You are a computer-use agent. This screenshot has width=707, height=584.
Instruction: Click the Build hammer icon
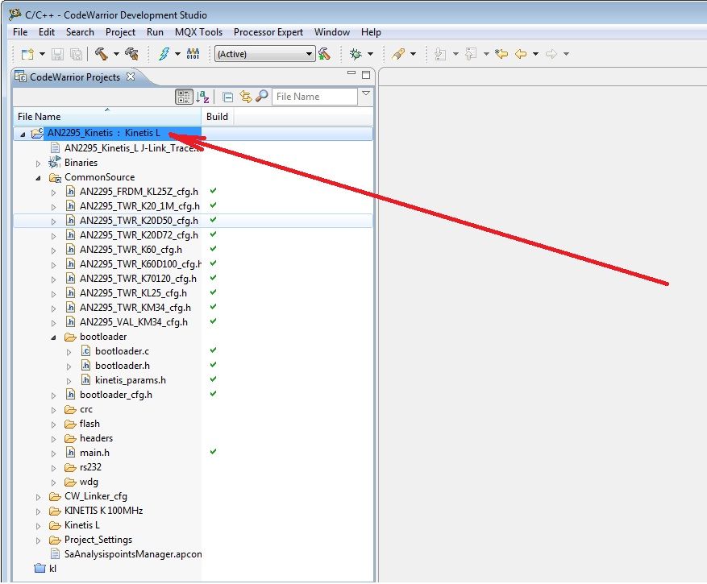(x=102, y=54)
